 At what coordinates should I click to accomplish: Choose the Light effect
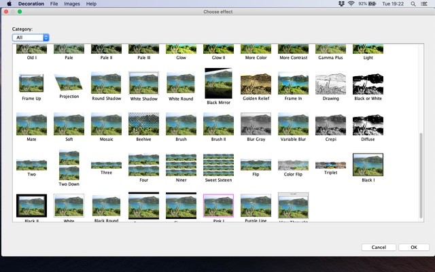point(368,49)
